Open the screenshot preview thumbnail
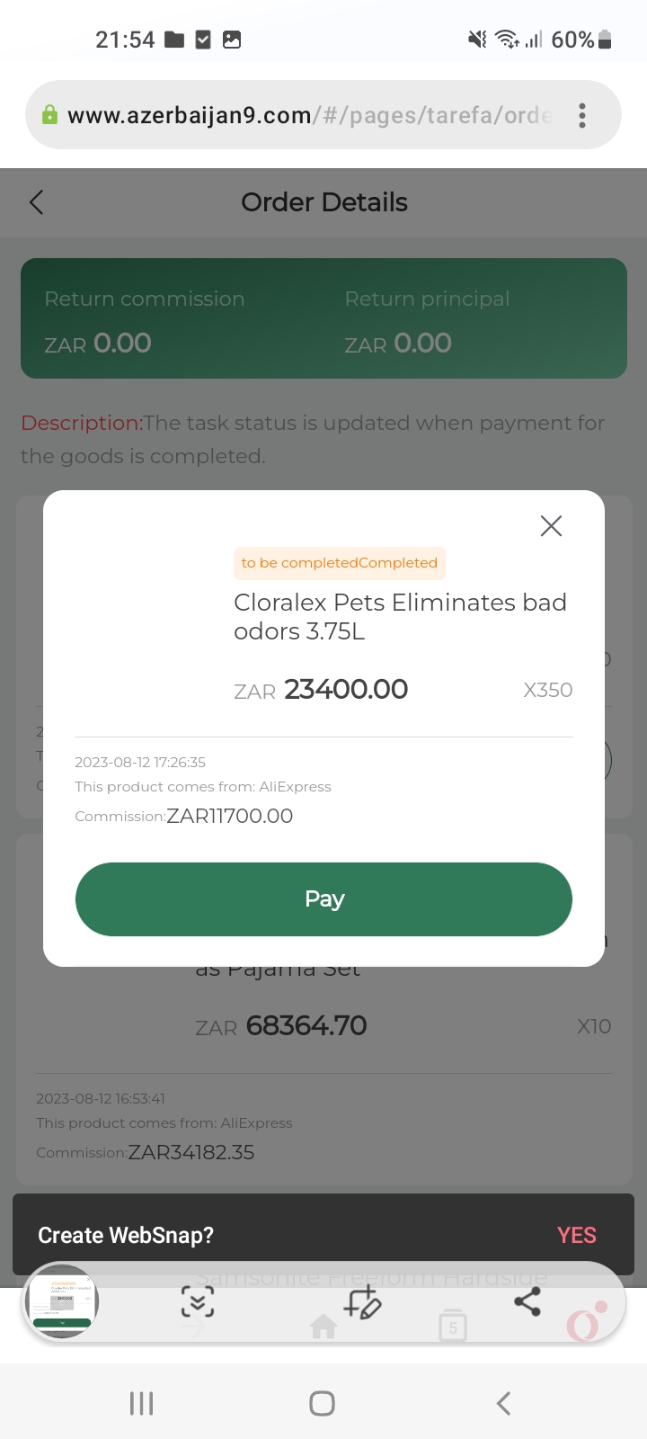 pos(61,1302)
